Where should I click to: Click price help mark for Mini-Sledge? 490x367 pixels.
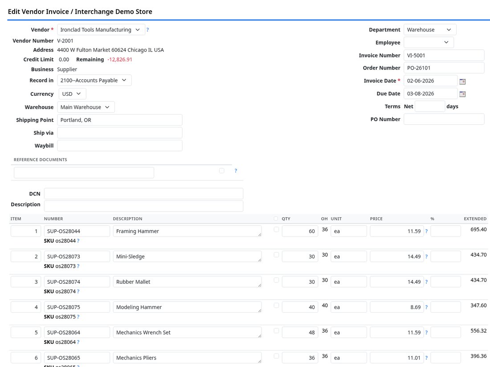point(426,257)
